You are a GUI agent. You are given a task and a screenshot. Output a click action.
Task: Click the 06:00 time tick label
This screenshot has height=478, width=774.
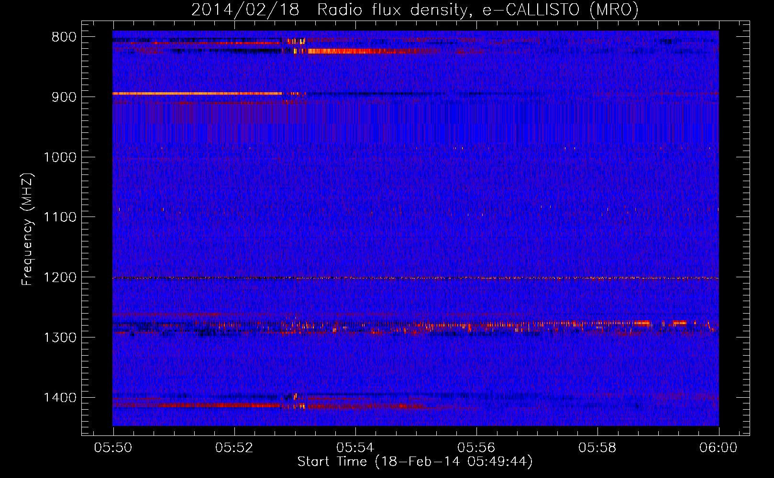pos(719,448)
